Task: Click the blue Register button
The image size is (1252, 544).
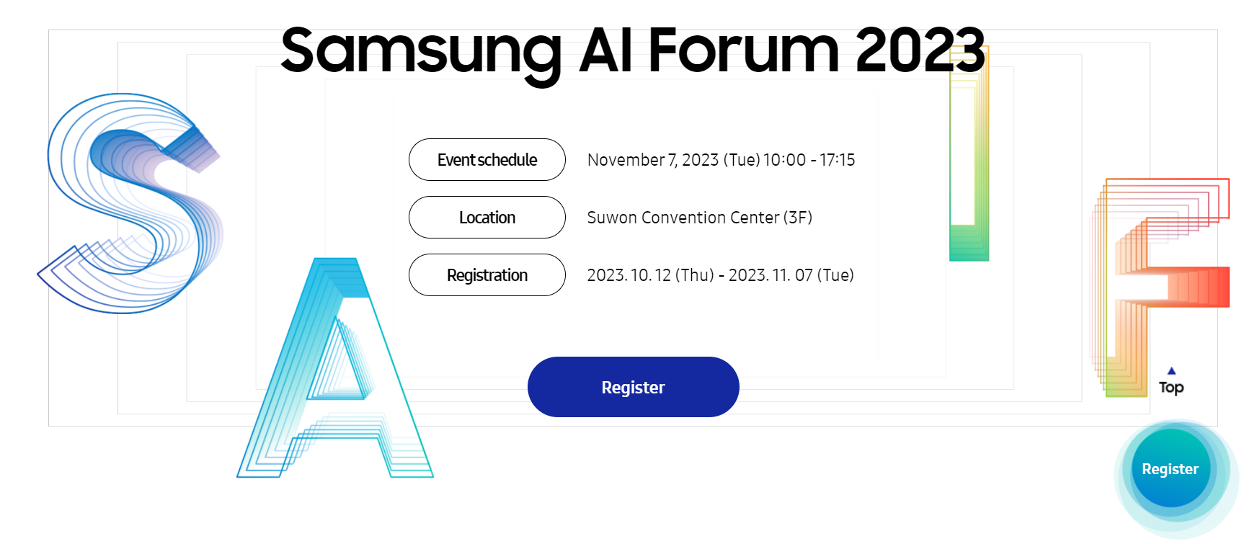Action: pyautogui.click(x=633, y=387)
